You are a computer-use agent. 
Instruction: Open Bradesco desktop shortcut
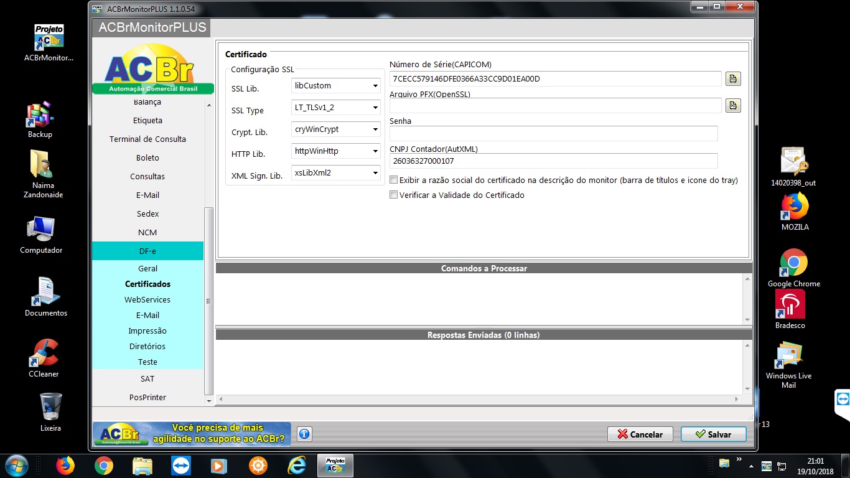click(790, 309)
